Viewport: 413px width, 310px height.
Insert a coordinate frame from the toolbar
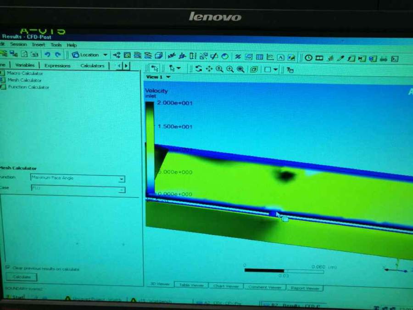pos(182,56)
